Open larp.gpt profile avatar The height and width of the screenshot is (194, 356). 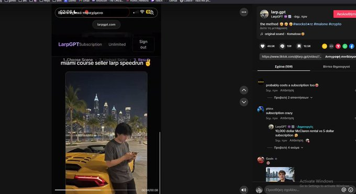coord(264,14)
